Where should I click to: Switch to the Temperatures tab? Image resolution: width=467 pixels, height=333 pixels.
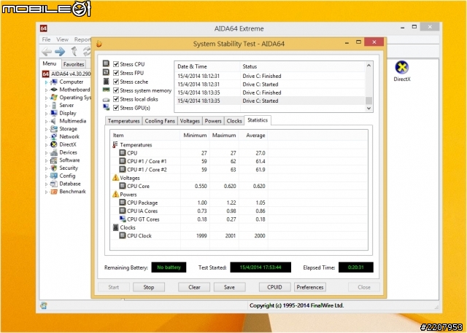(123, 121)
